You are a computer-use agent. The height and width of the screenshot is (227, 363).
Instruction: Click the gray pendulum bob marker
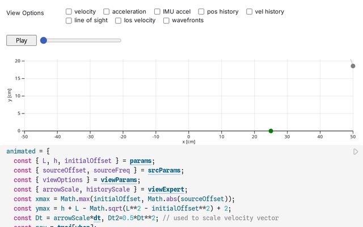point(353,66)
